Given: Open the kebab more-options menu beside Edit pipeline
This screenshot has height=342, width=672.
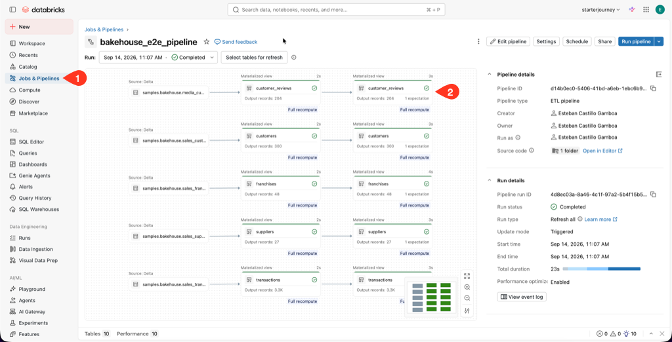Looking at the screenshot, I should (478, 41).
